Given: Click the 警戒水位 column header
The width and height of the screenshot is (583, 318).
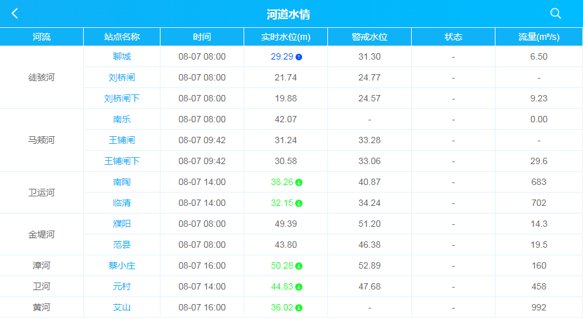Looking at the screenshot, I should [370, 37].
